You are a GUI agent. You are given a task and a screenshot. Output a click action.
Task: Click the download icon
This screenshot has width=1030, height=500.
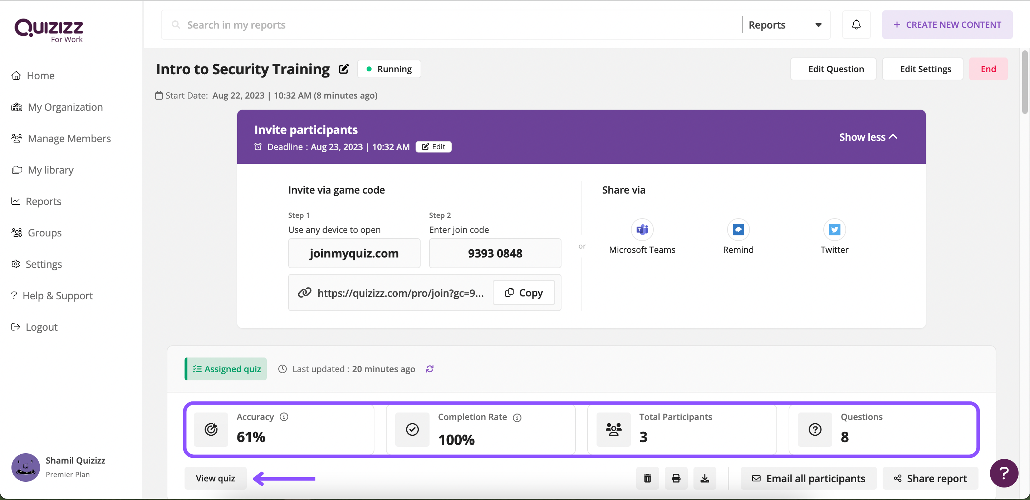coord(704,478)
